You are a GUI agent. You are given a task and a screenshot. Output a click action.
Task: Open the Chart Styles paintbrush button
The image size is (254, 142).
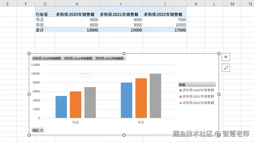(226, 68)
